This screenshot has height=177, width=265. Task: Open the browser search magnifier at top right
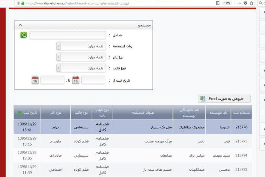click(x=261, y=3)
